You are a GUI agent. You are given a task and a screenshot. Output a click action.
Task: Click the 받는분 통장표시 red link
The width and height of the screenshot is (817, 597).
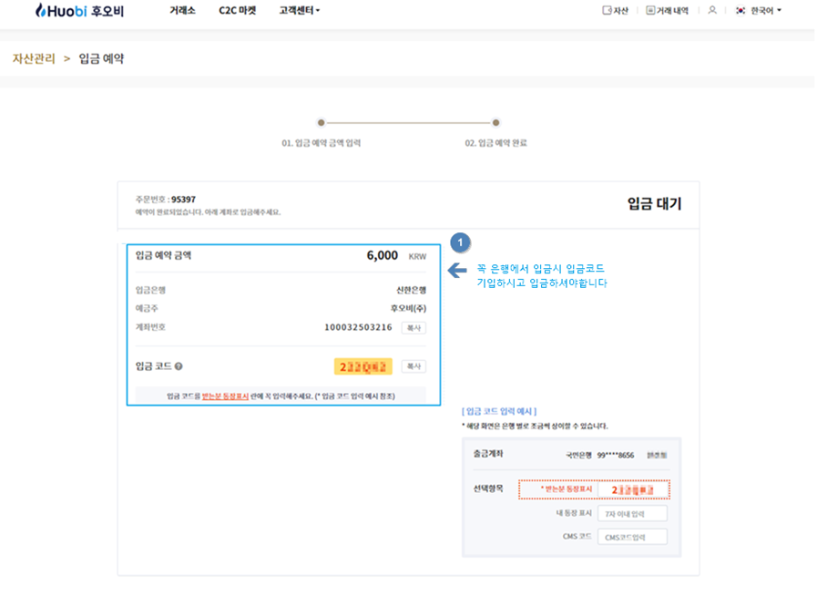click(226, 396)
